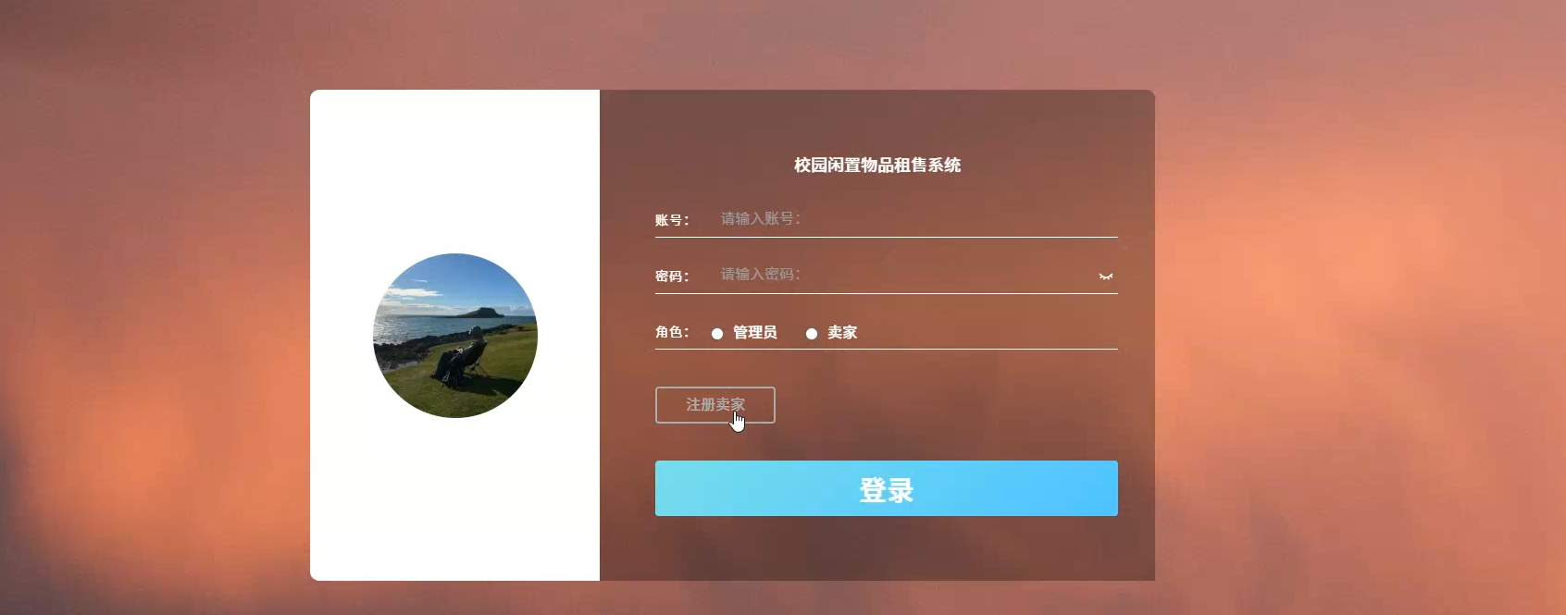Focus the 请输入账号 input field
This screenshot has height=615, width=1566.
pos(914,218)
